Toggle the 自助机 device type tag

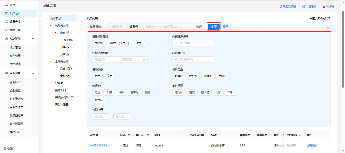pyautogui.click(x=222, y=76)
